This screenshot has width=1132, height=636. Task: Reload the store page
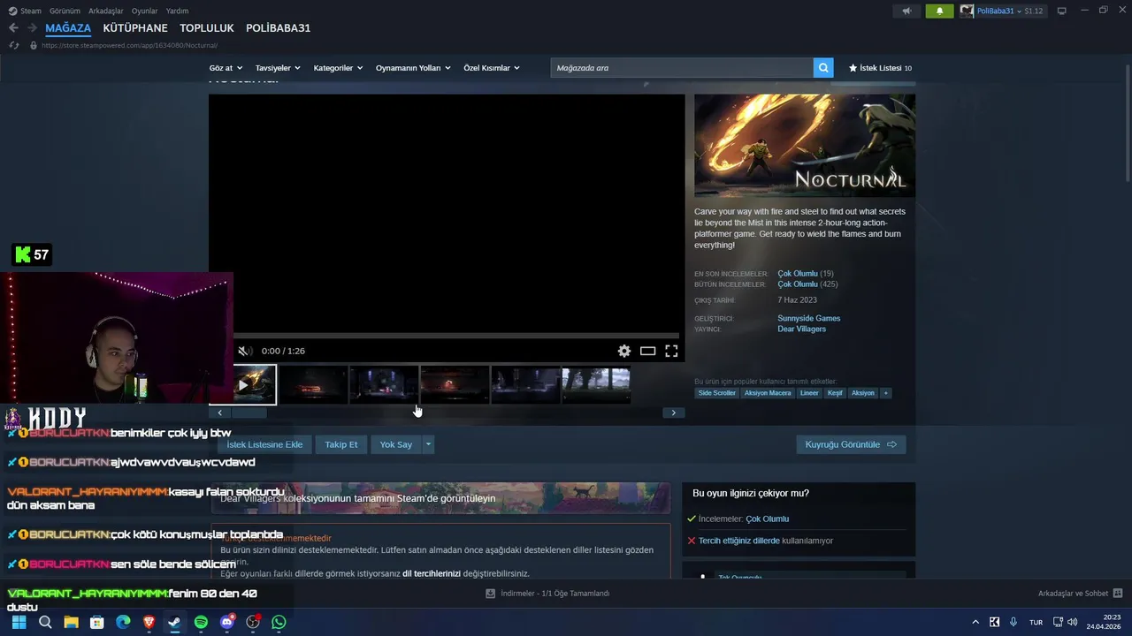click(14, 45)
